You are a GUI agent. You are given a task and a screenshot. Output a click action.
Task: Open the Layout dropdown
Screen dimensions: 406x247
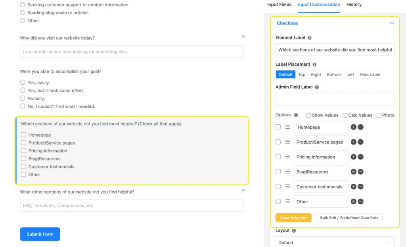(x=335, y=242)
